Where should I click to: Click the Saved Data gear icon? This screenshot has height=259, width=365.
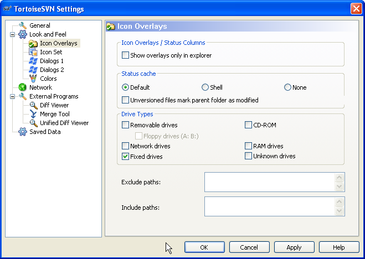pos(23,132)
